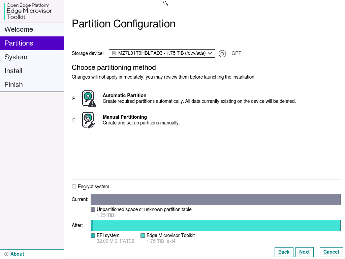Click the partition table refresh icon beside GPT
The image size is (345, 259).
[222, 53]
